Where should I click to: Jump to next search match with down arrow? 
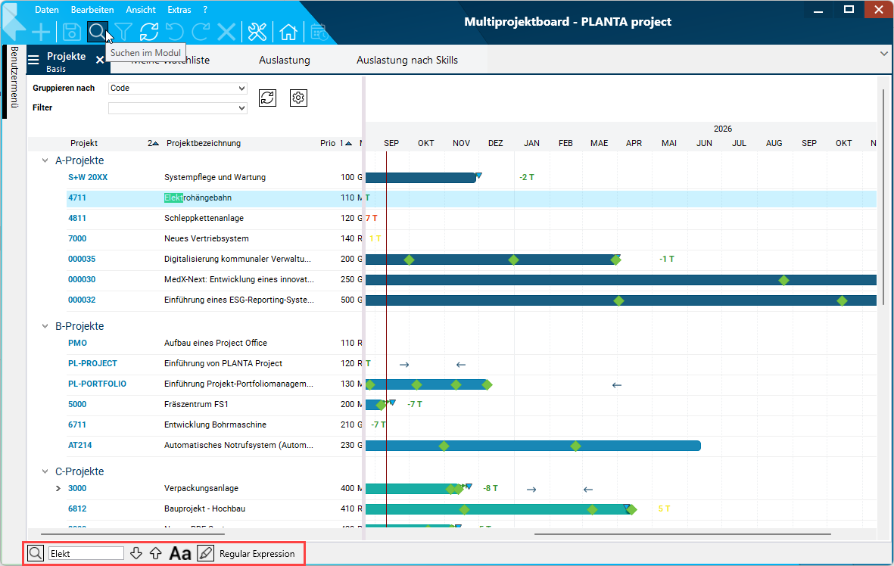click(x=136, y=554)
